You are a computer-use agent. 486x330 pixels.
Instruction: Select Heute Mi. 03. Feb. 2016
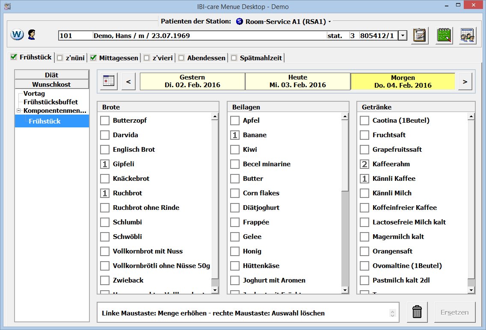(x=298, y=81)
